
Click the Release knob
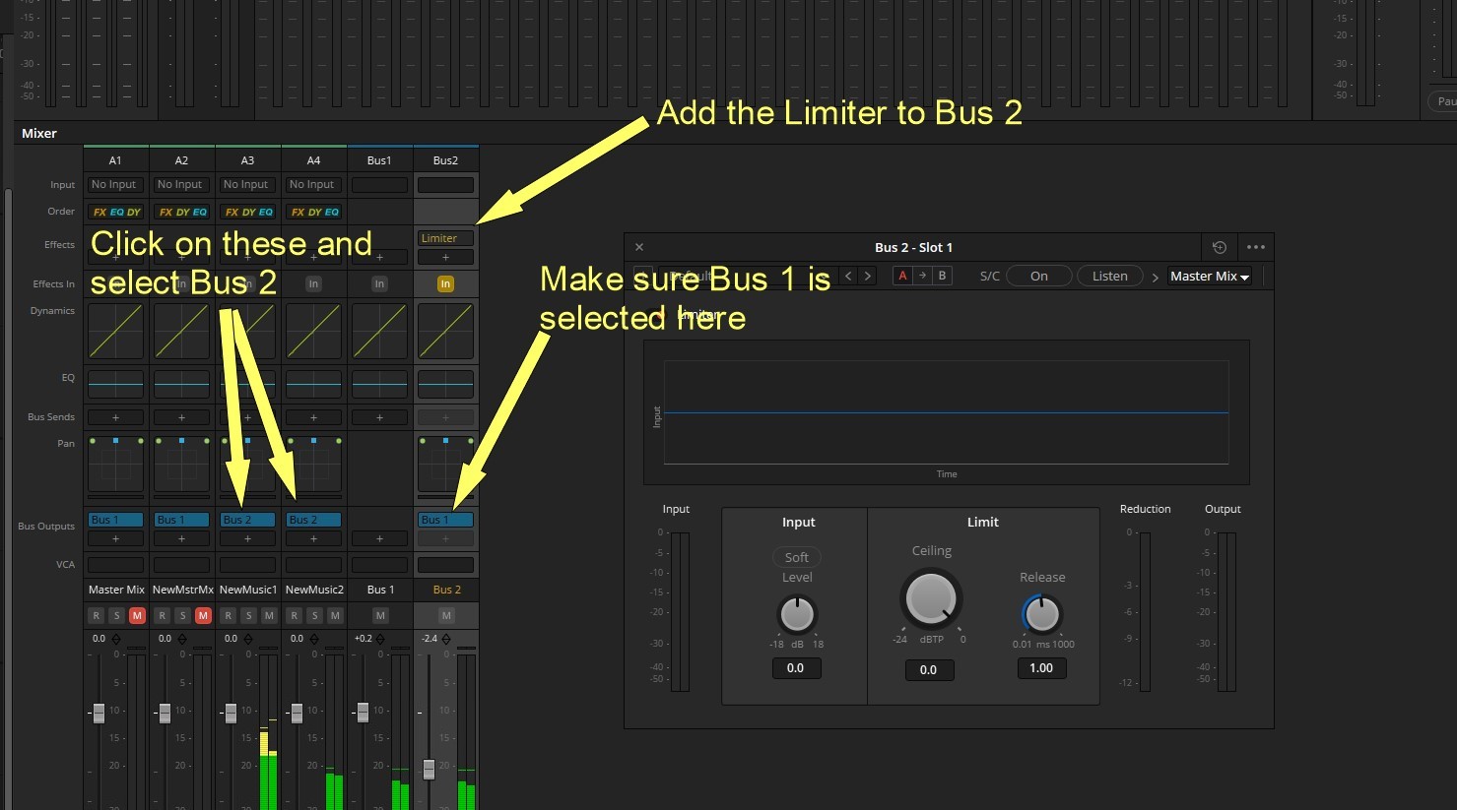pyautogui.click(x=1041, y=614)
